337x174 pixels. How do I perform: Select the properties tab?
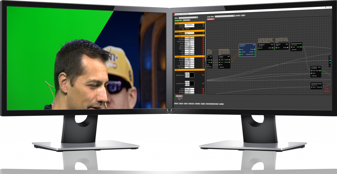point(178,20)
